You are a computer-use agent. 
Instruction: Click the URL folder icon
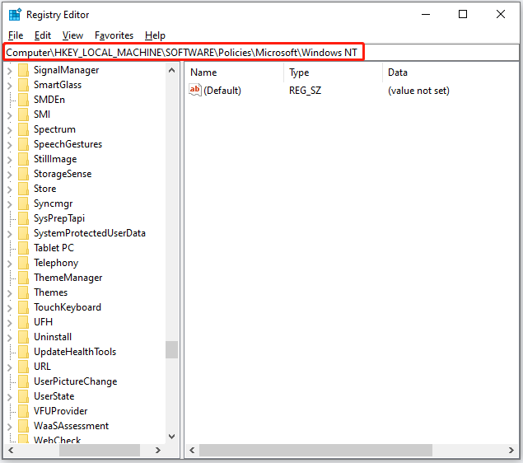(23, 367)
